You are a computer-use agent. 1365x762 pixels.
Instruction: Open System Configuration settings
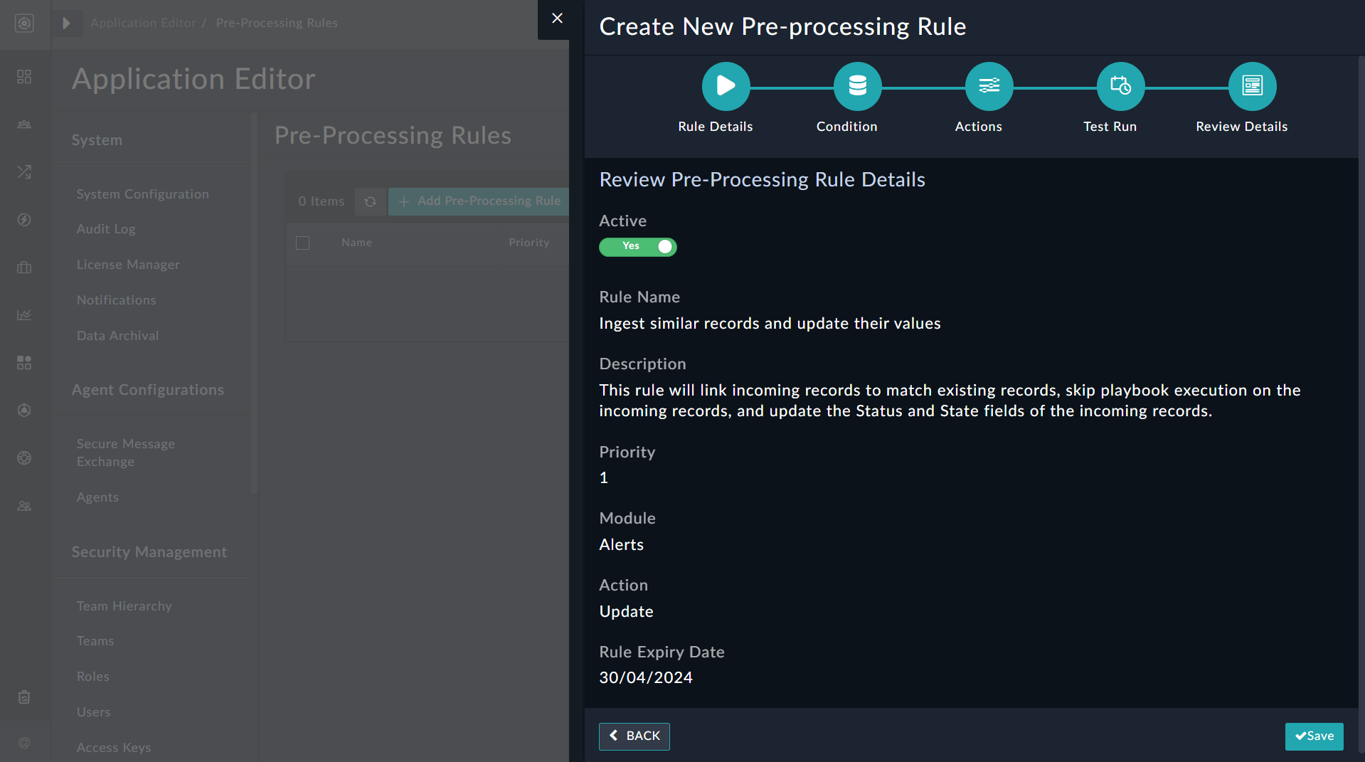tap(142, 194)
